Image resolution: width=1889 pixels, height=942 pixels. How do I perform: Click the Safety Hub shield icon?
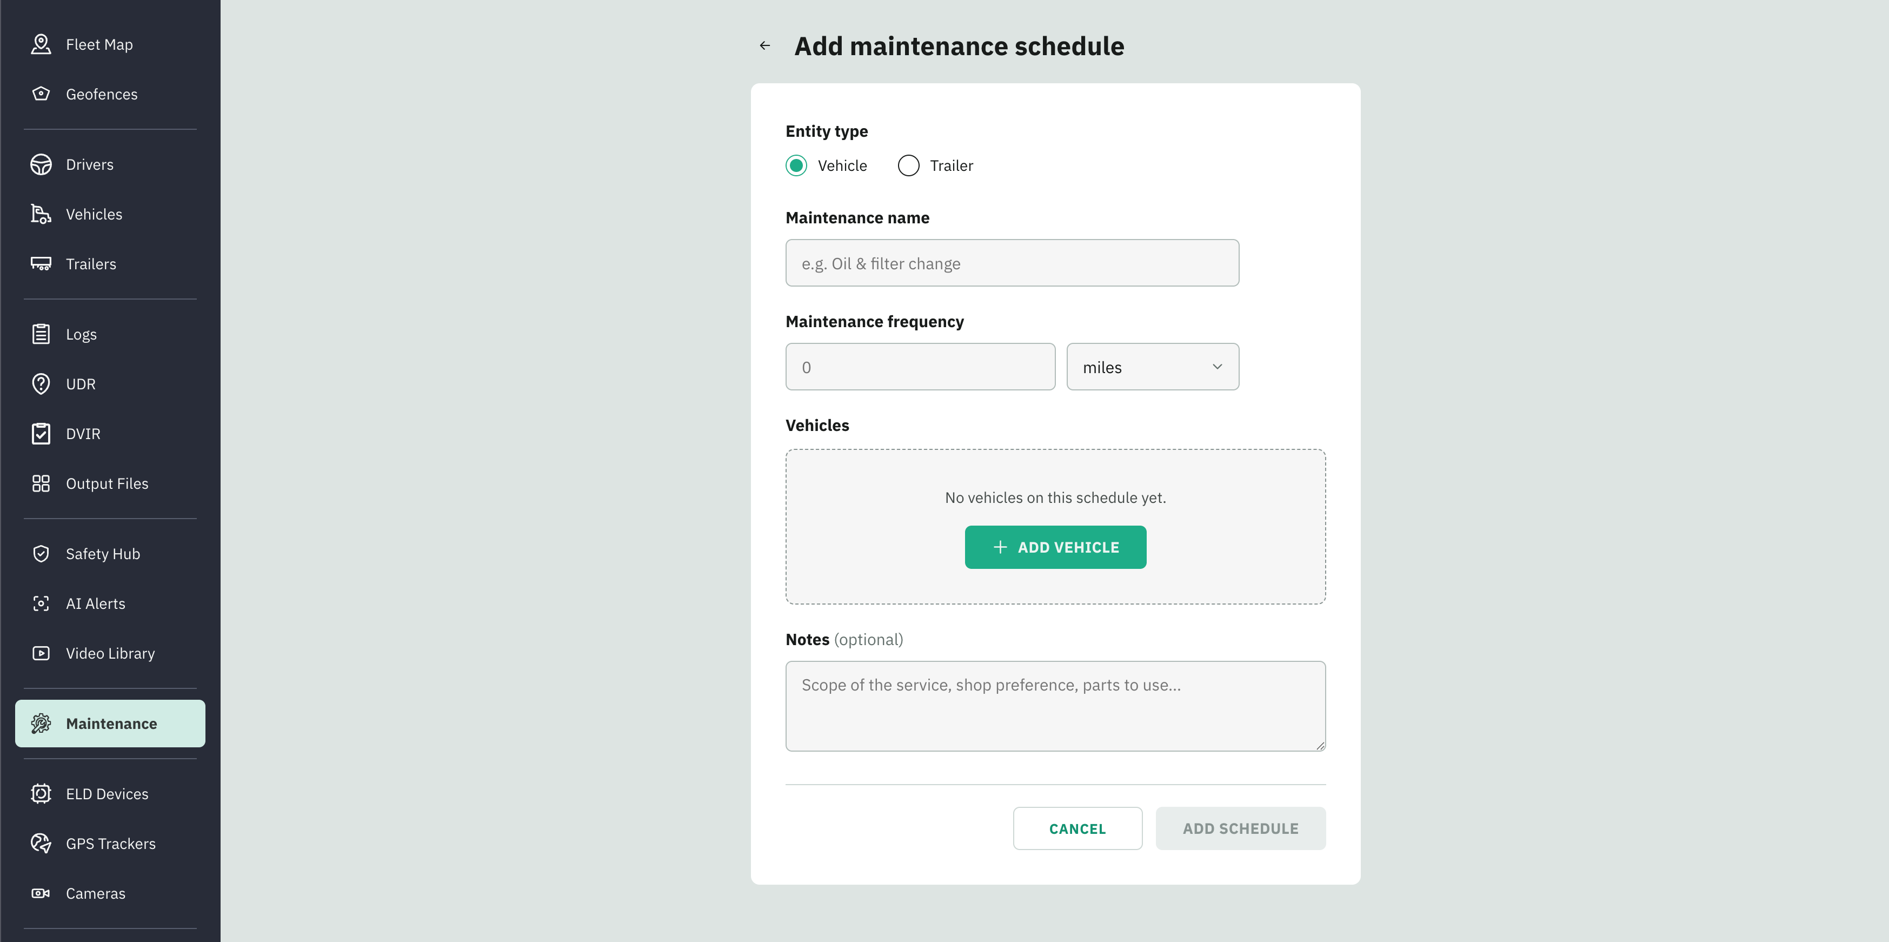pyautogui.click(x=41, y=554)
